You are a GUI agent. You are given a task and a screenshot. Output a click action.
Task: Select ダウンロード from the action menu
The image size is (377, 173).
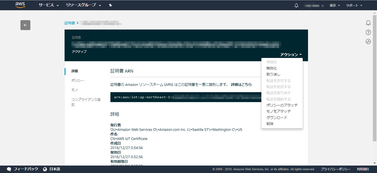click(x=277, y=118)
